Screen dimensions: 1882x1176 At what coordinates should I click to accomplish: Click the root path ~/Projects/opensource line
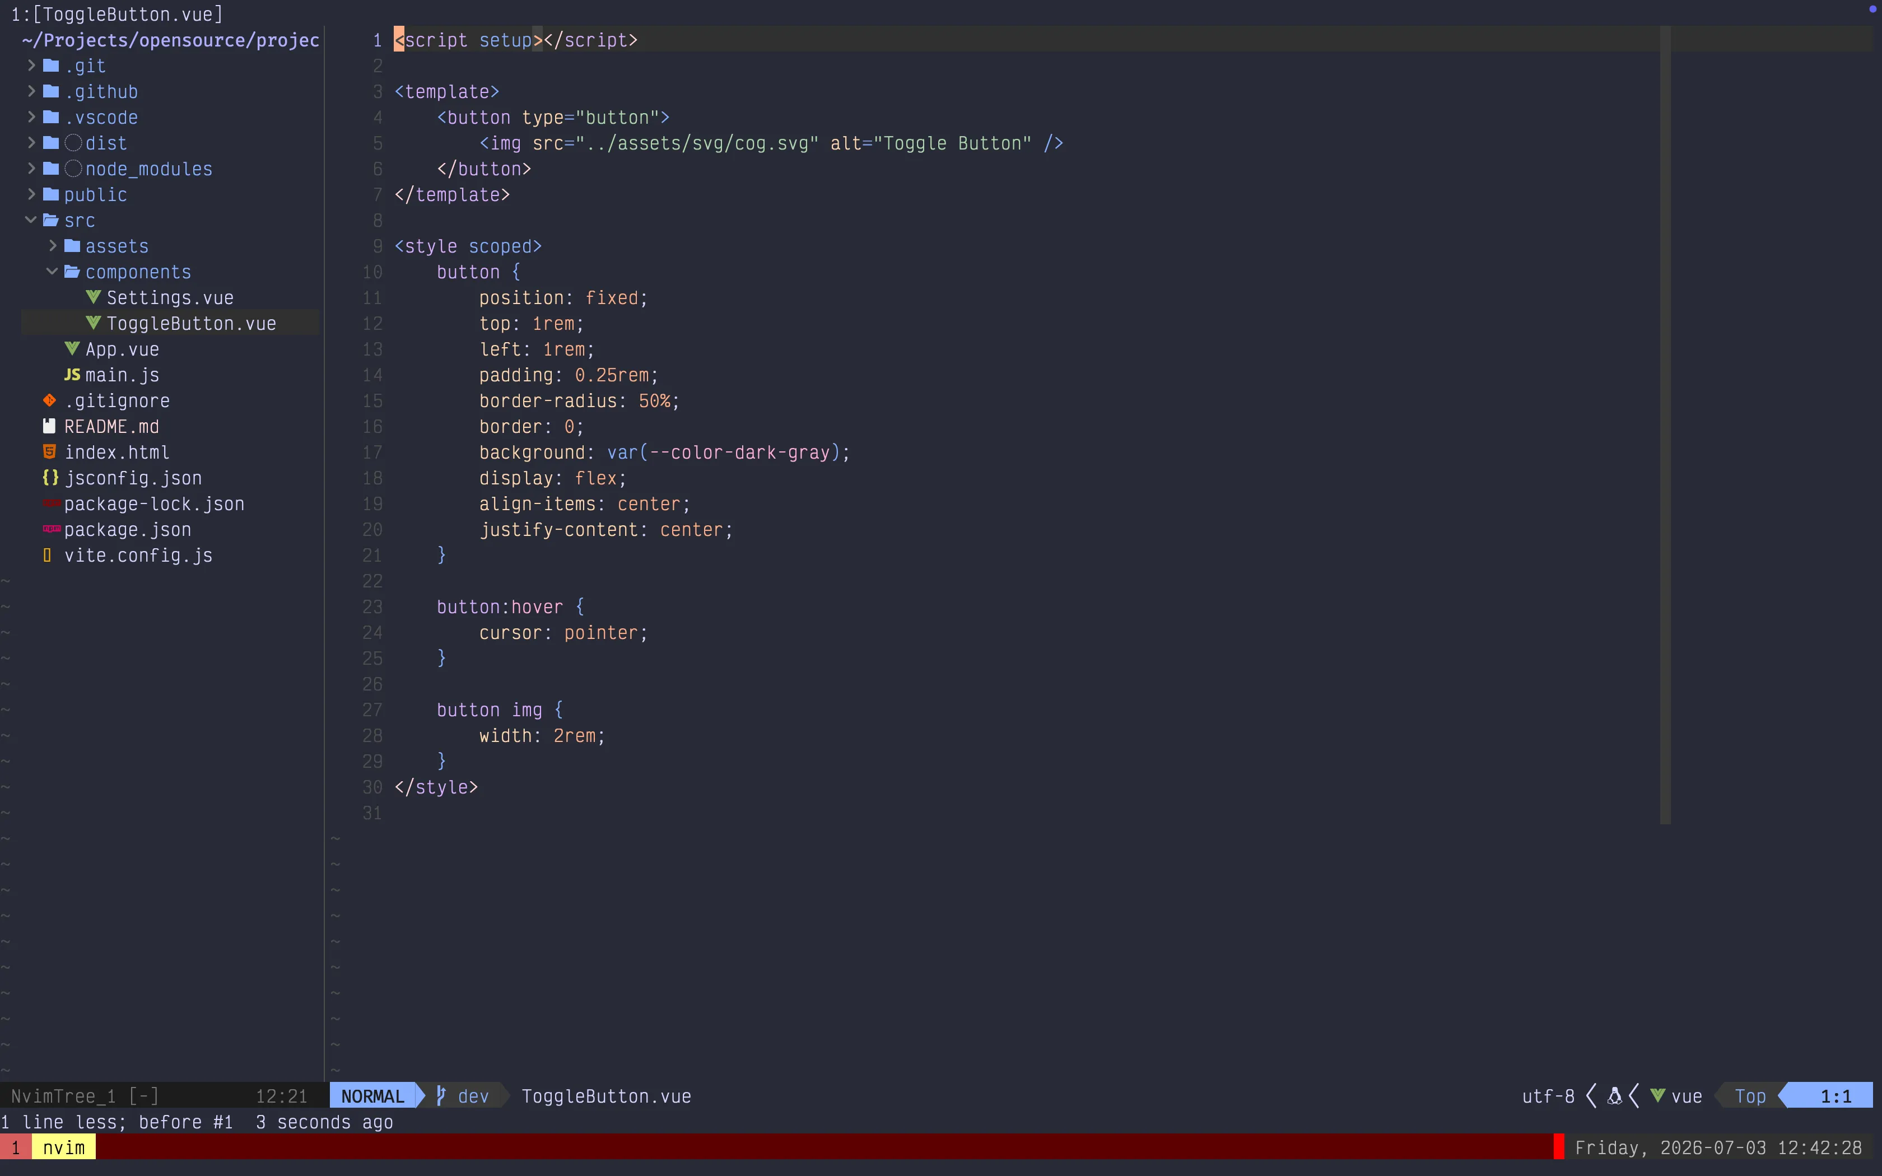tap(170, 40)
